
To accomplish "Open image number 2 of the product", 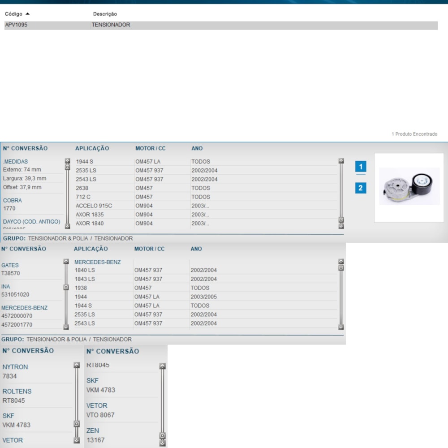I will coord(361,188).
